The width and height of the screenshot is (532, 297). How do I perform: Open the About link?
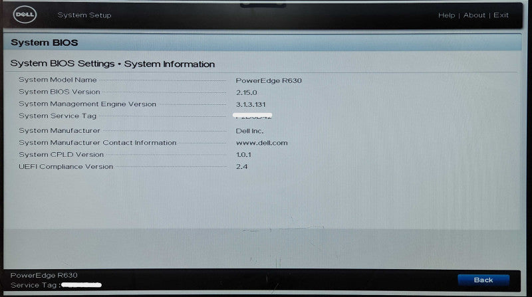pyautogui.click(x=474, y=15)
